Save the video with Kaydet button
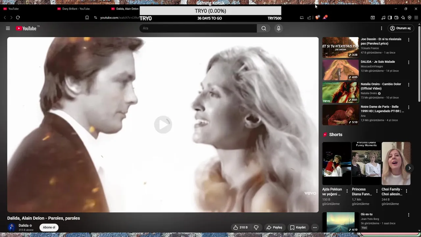 click(298, 227)
